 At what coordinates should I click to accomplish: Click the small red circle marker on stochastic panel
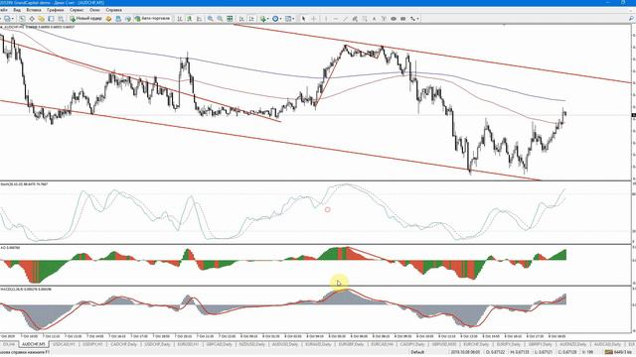pyautogui.click(x=327, y=209)
